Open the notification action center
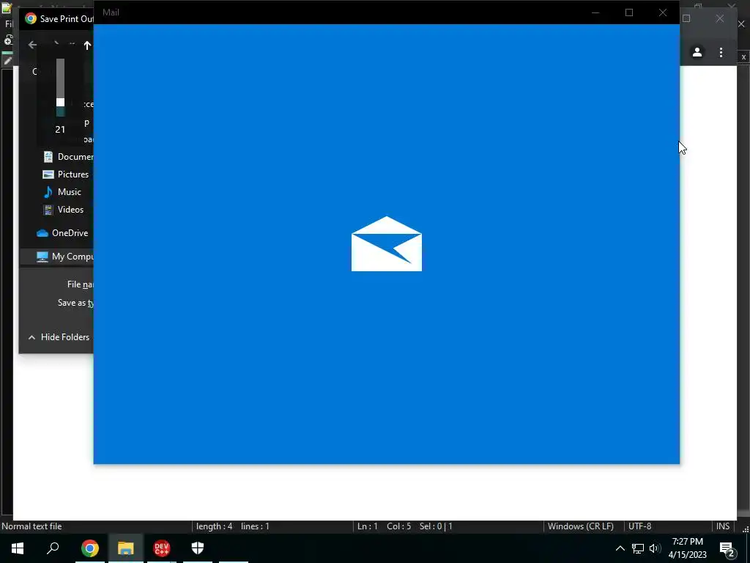This screenshot has width=750, height=563. coord(727,550)
